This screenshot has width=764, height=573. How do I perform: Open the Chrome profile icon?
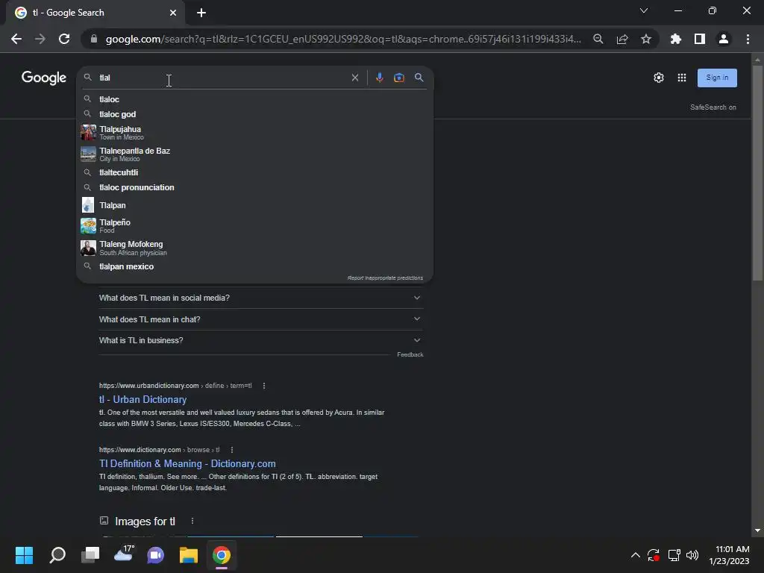724,39
